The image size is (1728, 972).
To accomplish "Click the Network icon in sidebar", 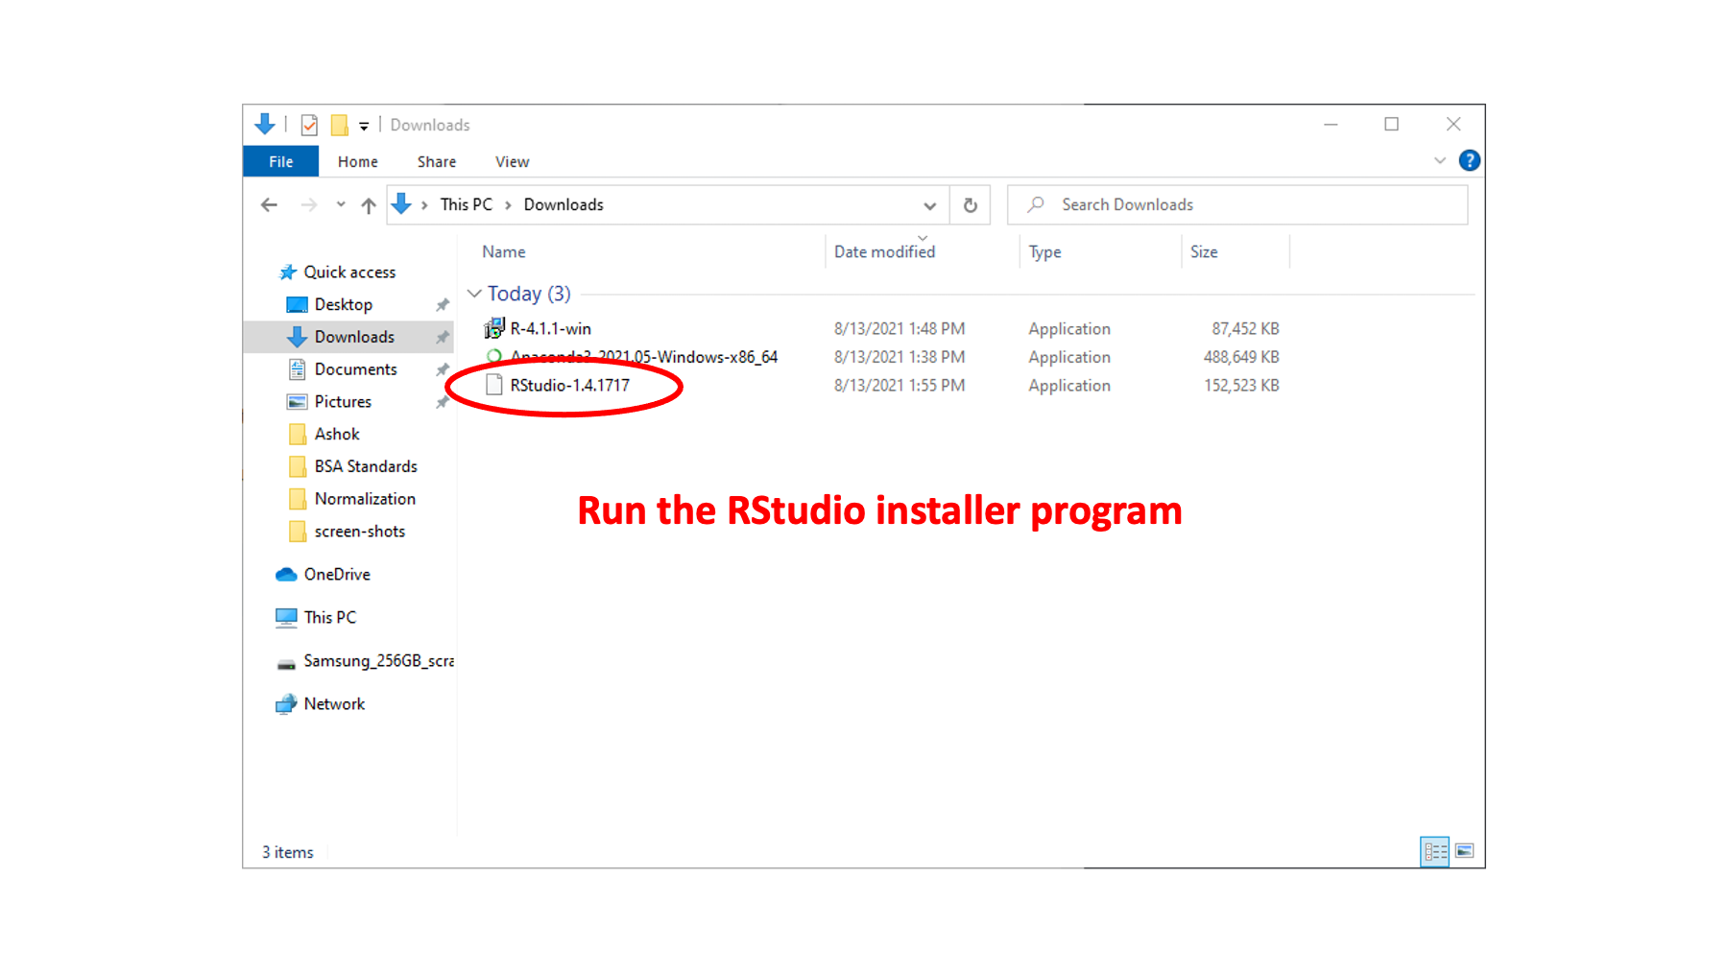I will tap(286, 704).
